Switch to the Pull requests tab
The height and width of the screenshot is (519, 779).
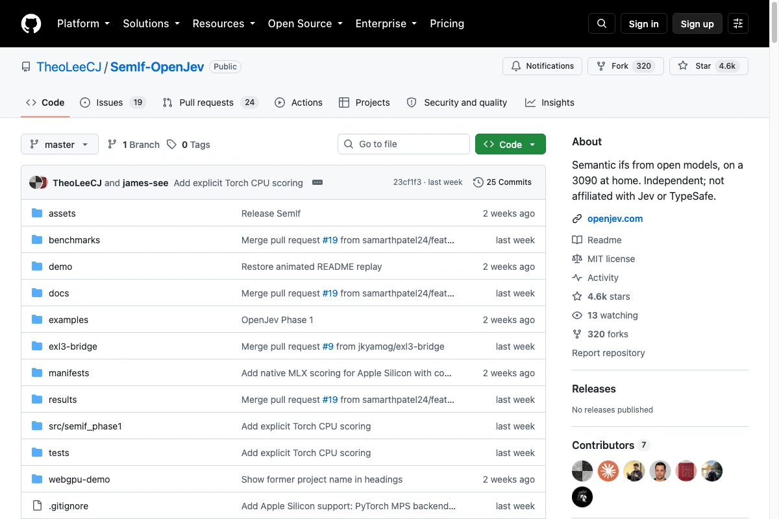pos(210,103)
